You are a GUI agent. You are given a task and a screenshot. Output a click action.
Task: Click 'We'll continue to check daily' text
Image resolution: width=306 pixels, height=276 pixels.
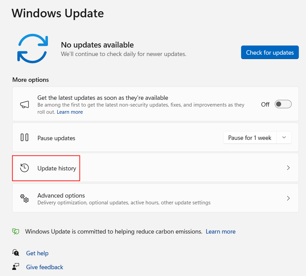(123, 54)
